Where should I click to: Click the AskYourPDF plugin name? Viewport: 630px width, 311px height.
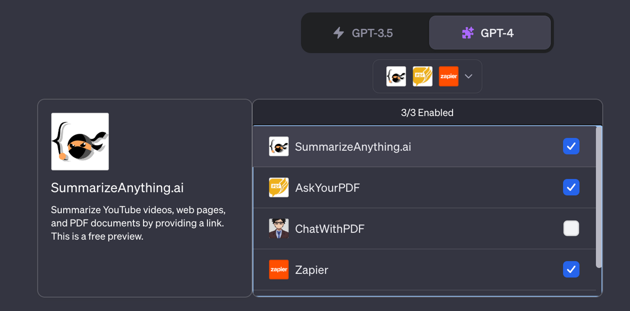[327, 188]
